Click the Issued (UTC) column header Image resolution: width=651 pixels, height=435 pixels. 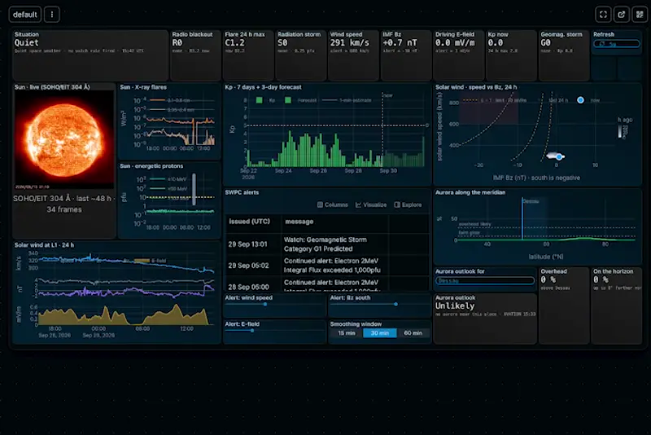pyautogui.click(x=250, y=222)
